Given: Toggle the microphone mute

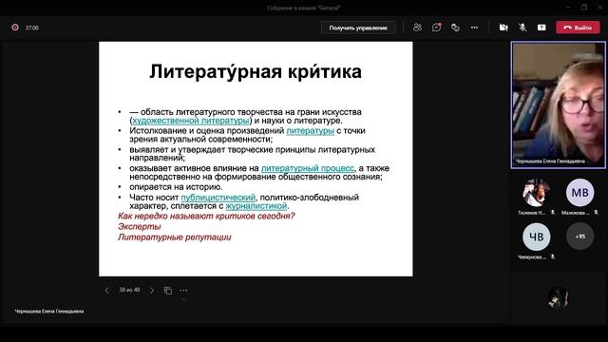Looking at the screenshot, I should [x=522, y=28].
